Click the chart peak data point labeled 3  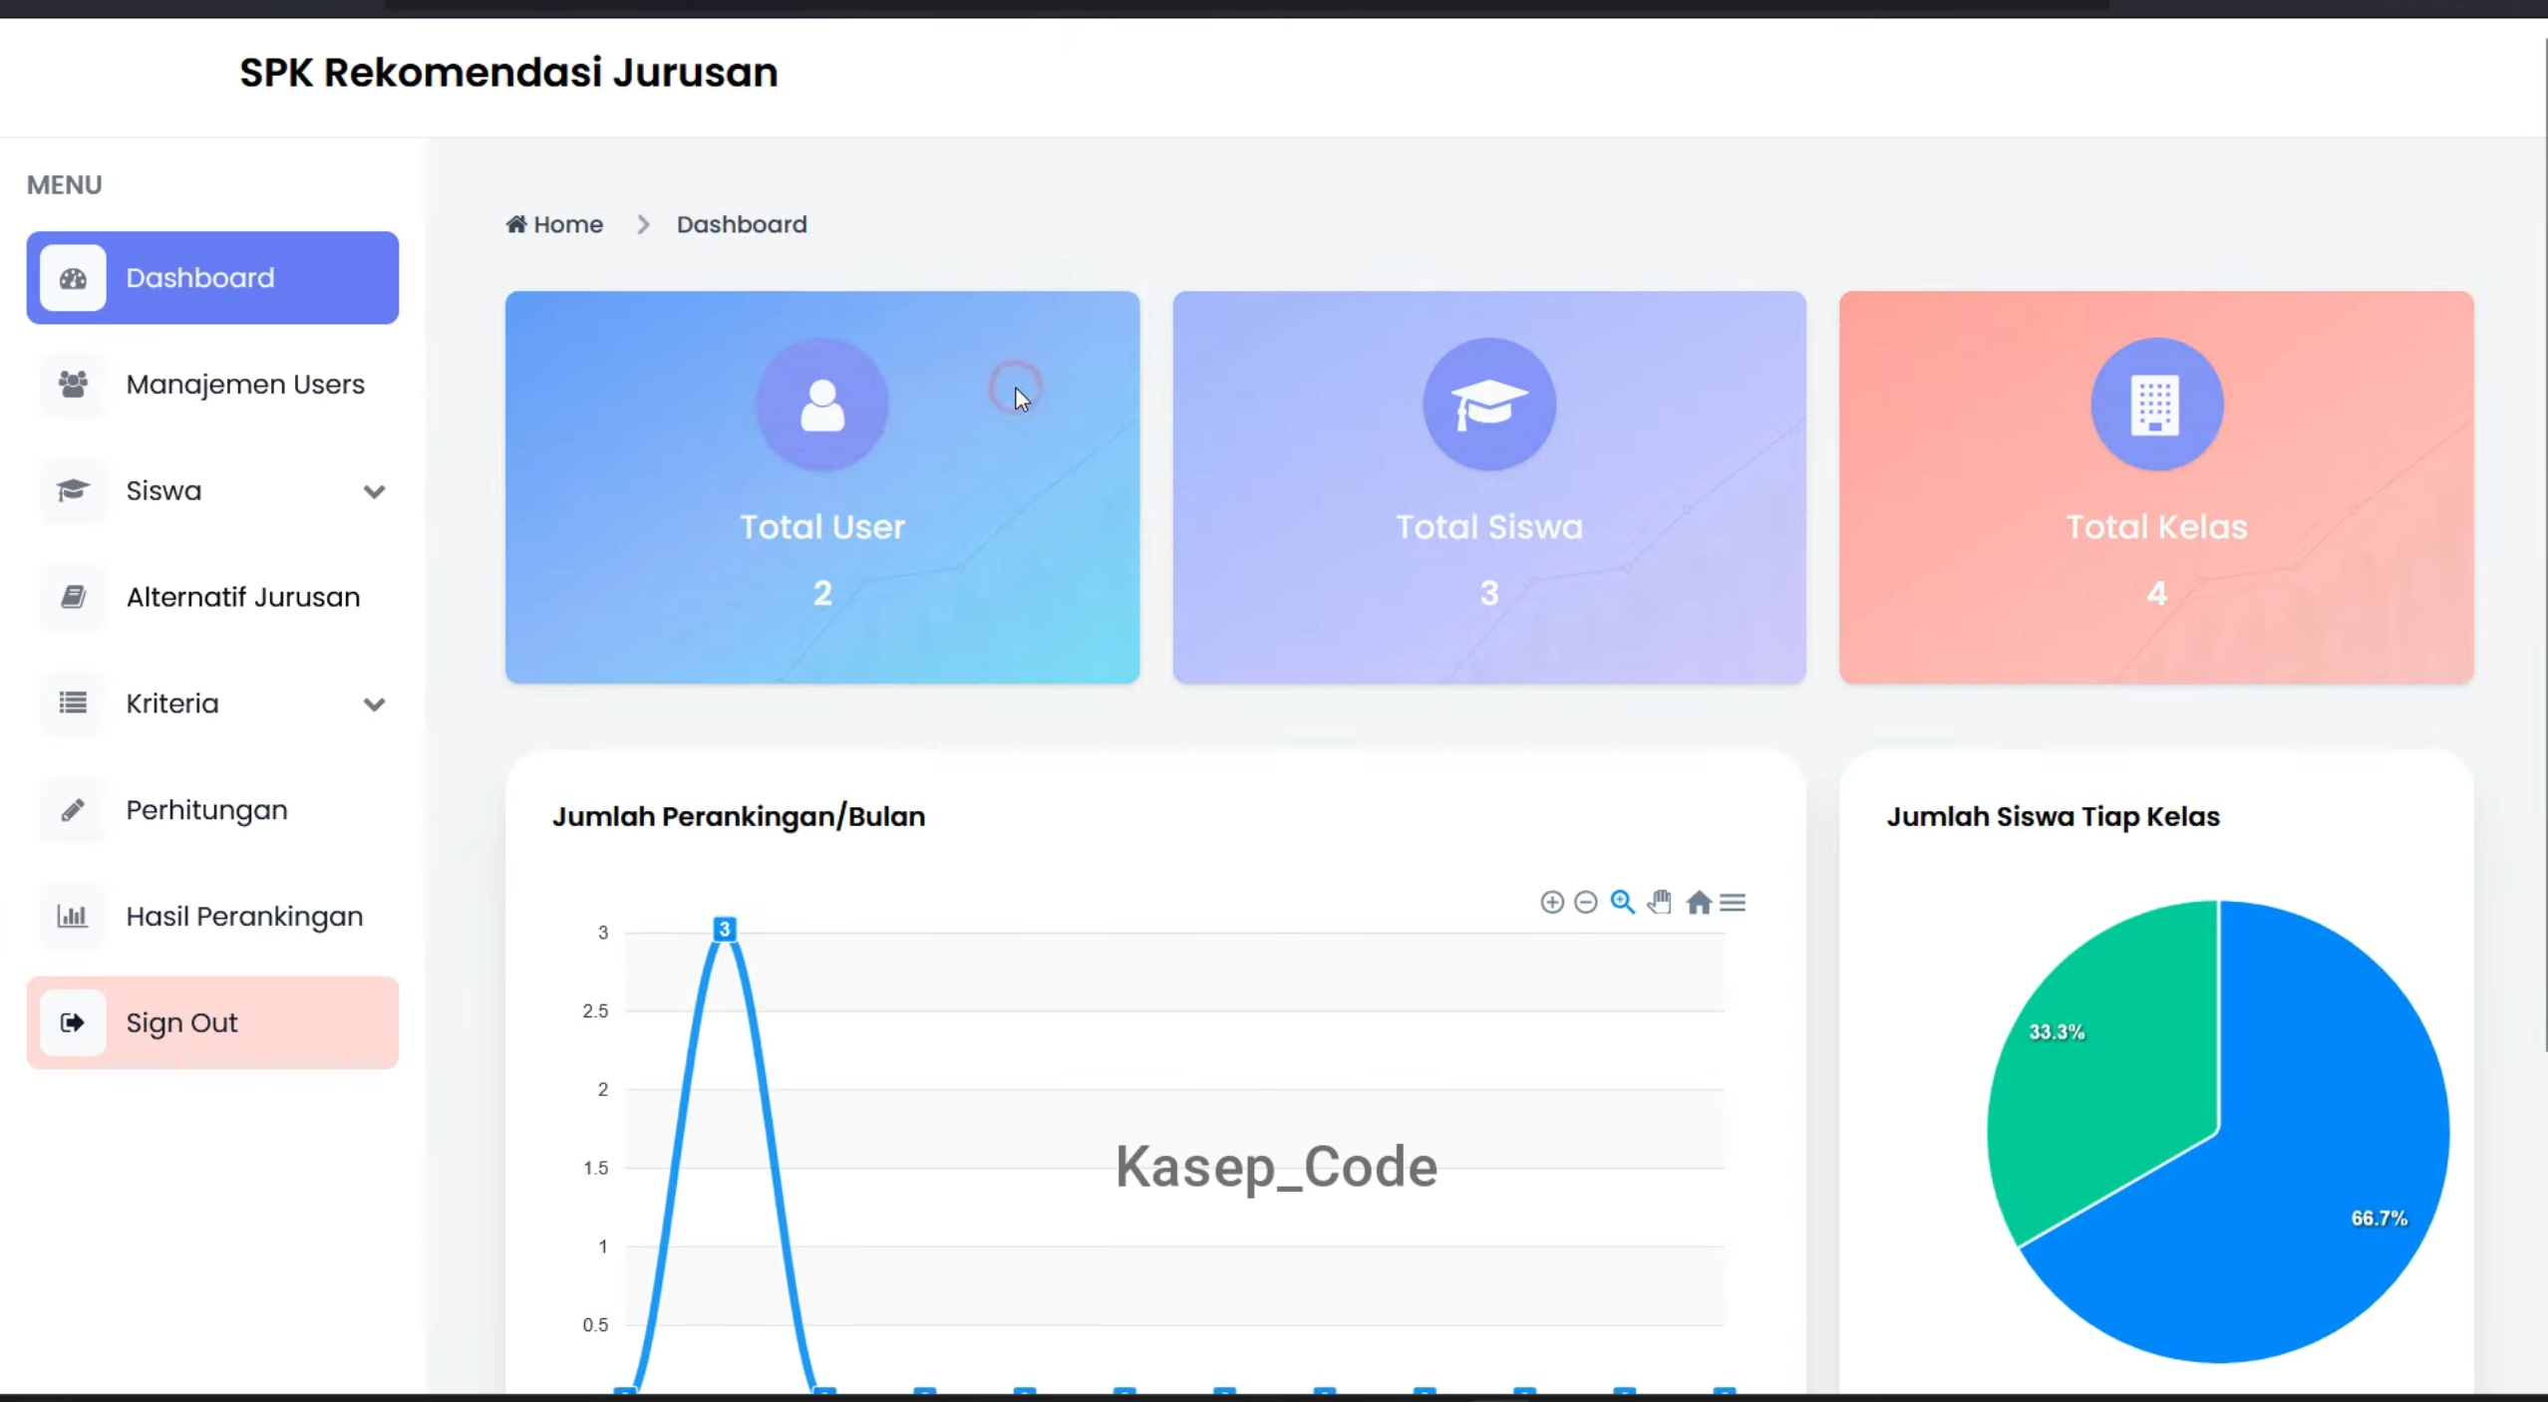coord(725,929)
